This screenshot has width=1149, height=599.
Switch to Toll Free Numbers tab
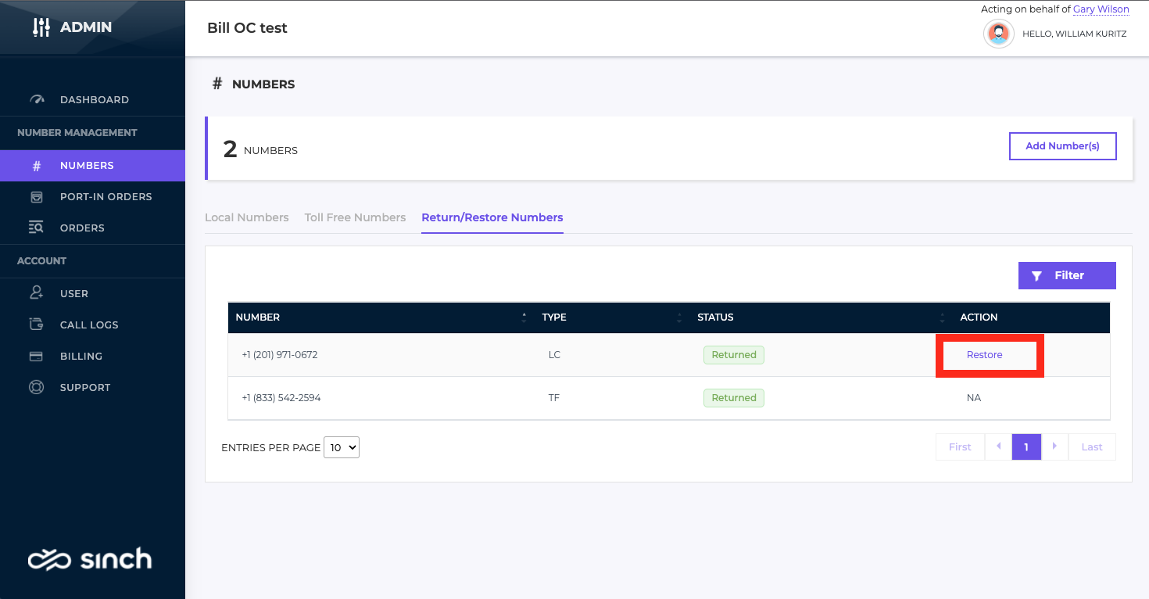(x=355, y=217)
